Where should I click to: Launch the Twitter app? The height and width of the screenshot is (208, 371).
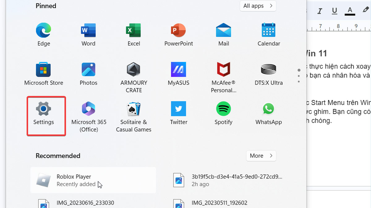pos(179,113)
